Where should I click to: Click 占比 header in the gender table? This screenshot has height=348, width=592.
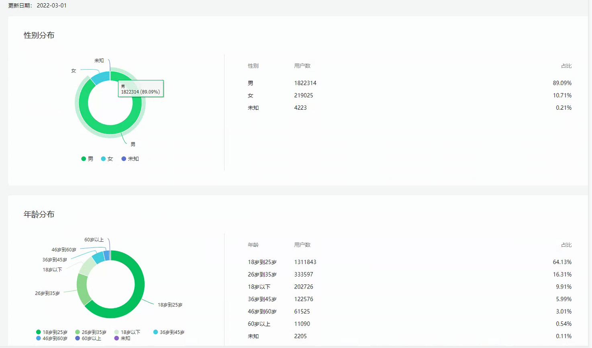pyautogui.click(x=566, y=66)
